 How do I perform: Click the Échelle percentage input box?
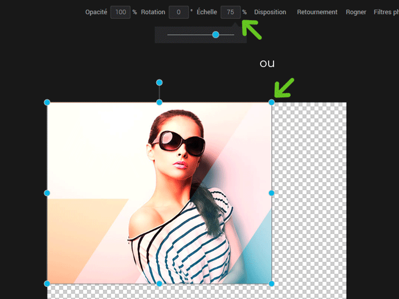230,12
